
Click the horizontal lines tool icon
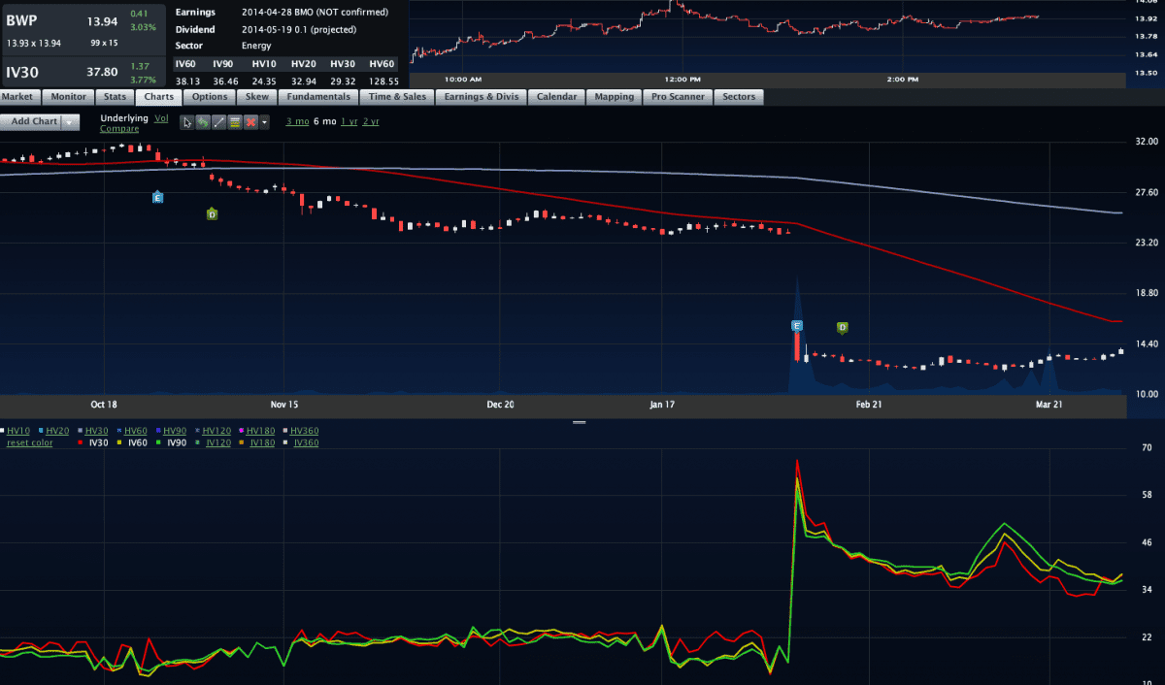pos(234,122)
